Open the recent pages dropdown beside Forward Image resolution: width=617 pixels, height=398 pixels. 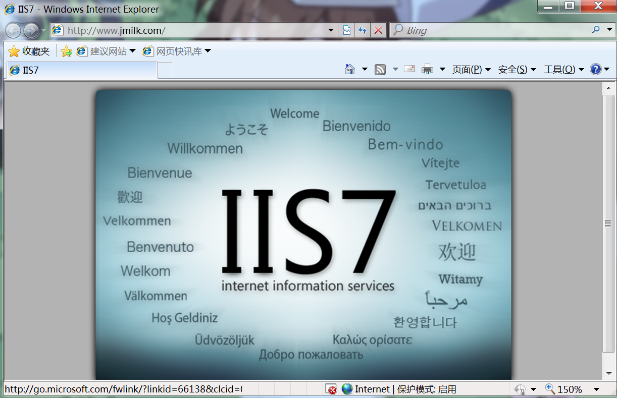43,30
